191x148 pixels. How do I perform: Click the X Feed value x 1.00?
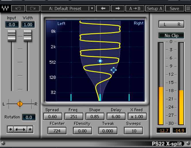click(x=137, y=116)
